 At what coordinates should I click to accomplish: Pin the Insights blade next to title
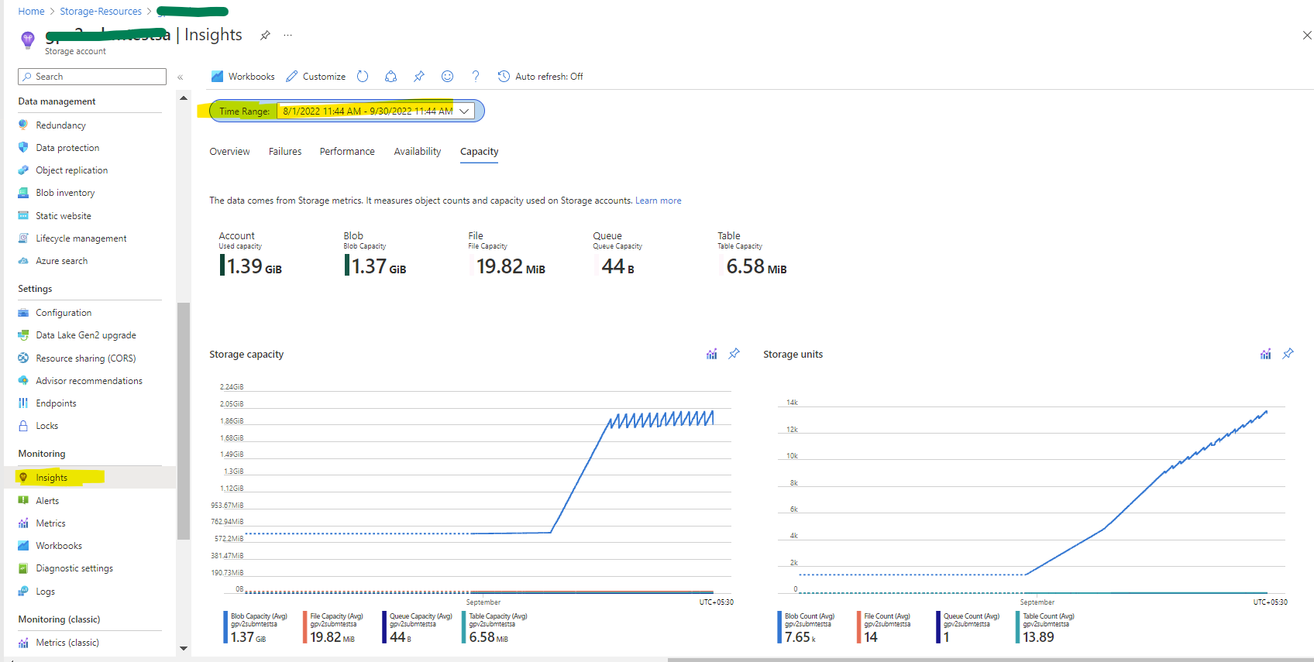click(x=265, y=36)
